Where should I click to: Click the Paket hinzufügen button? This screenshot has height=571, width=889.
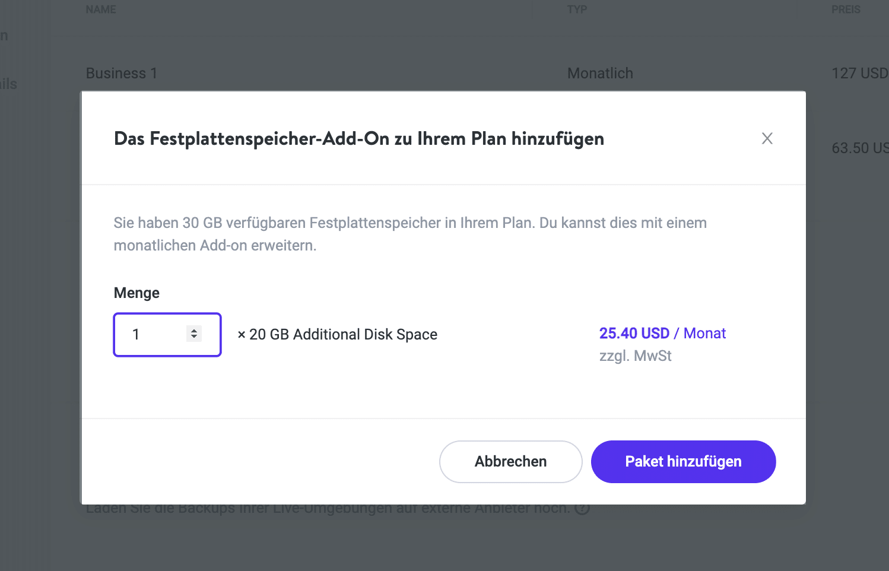click(x=683, y=461)
